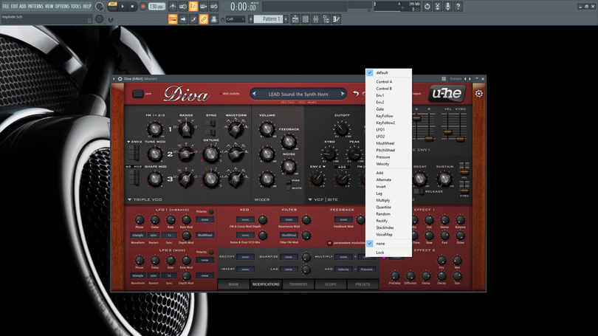Viewport: 598px width, 336px height.
Task: Switch to the TRIMMERS tab
Action: pyautogui.click(x=298, y=284)
